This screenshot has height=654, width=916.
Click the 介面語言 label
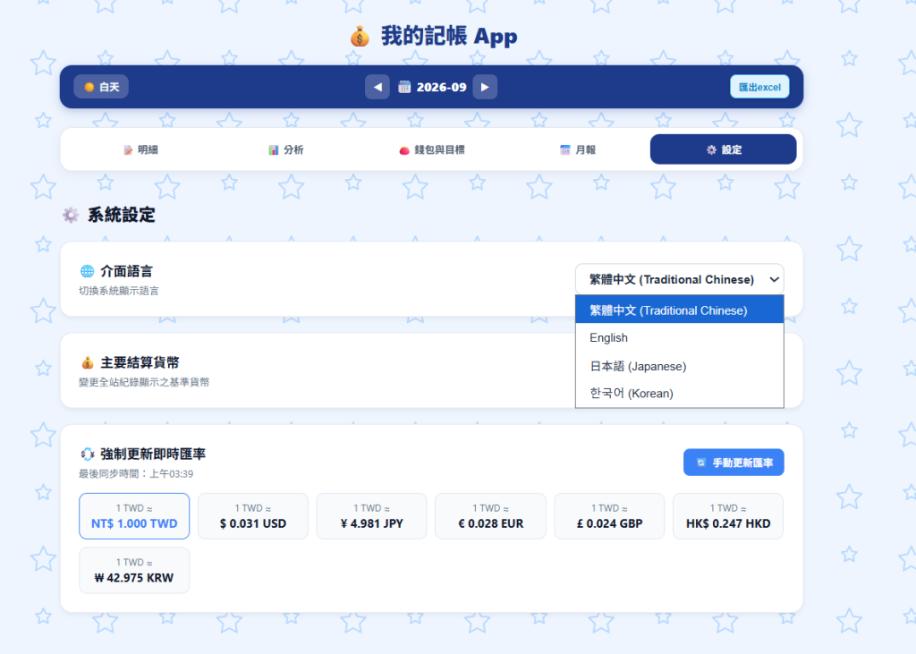tap(127, 271)
